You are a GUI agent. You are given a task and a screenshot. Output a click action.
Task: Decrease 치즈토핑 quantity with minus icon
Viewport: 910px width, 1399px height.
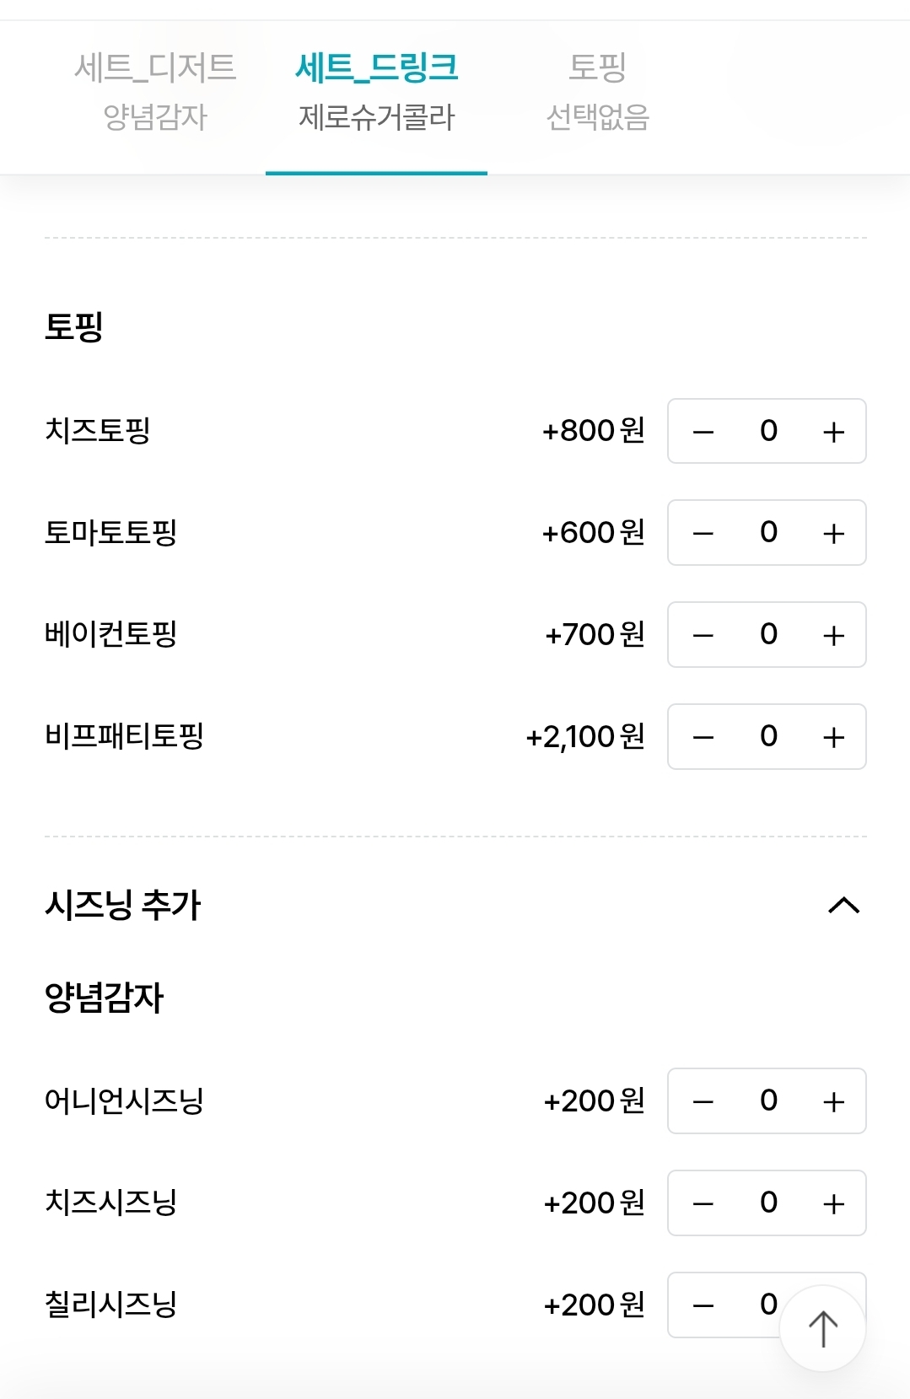tap(703, 432)
